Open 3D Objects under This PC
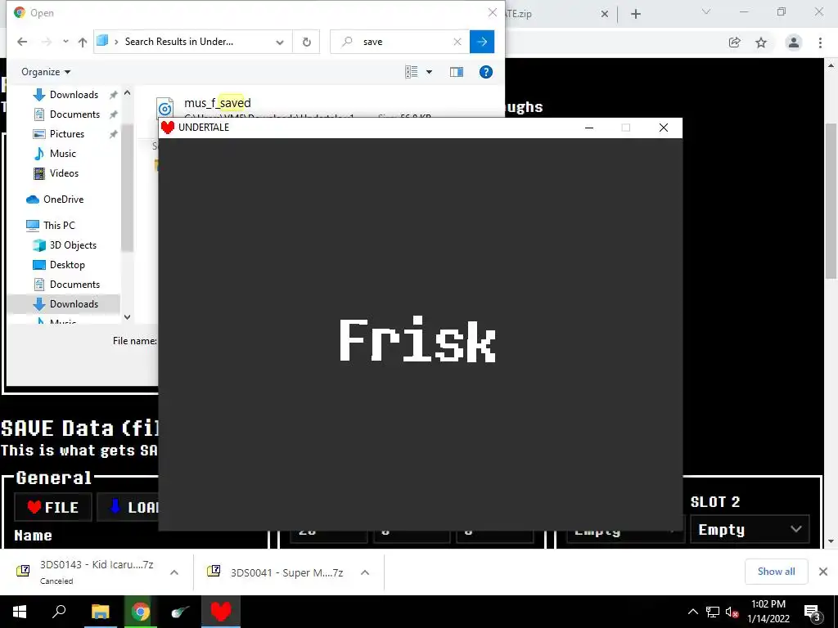The height and width of the screenshot is (628, 838). [x=73, y=245]
